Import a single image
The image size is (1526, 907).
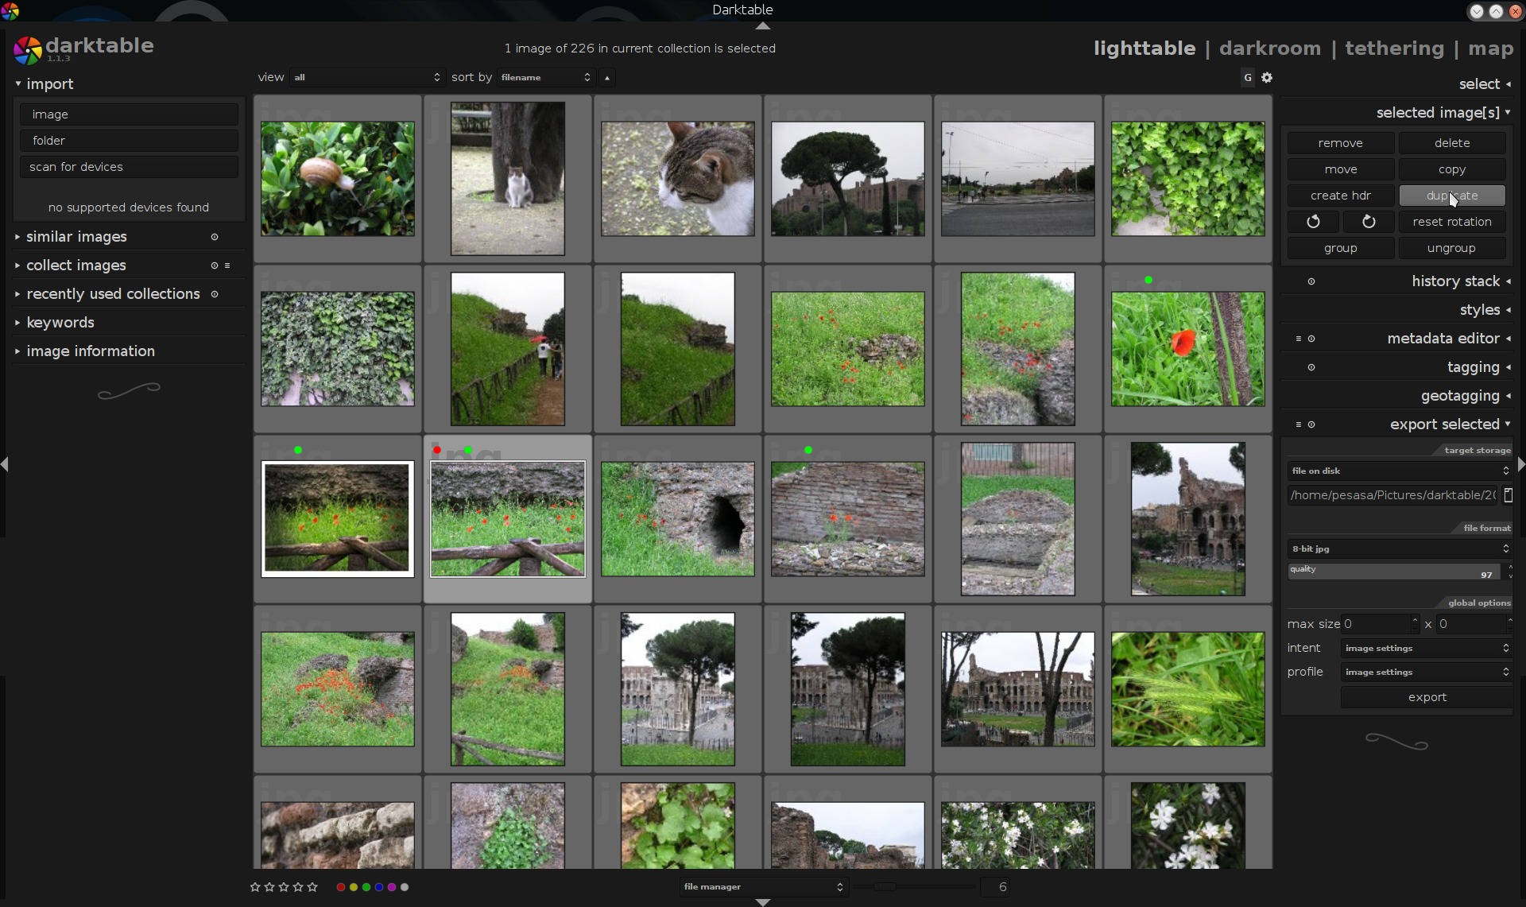(x=129, y=114)
